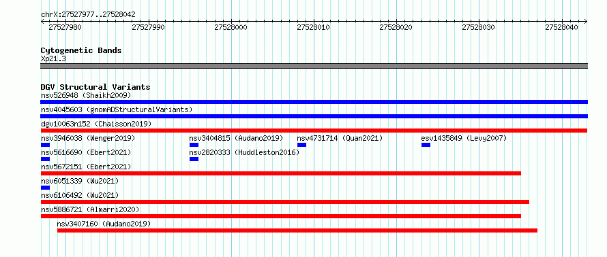Click the small nsv3404815 (Audano2019) blue block
607x257 pixels.
194,145
